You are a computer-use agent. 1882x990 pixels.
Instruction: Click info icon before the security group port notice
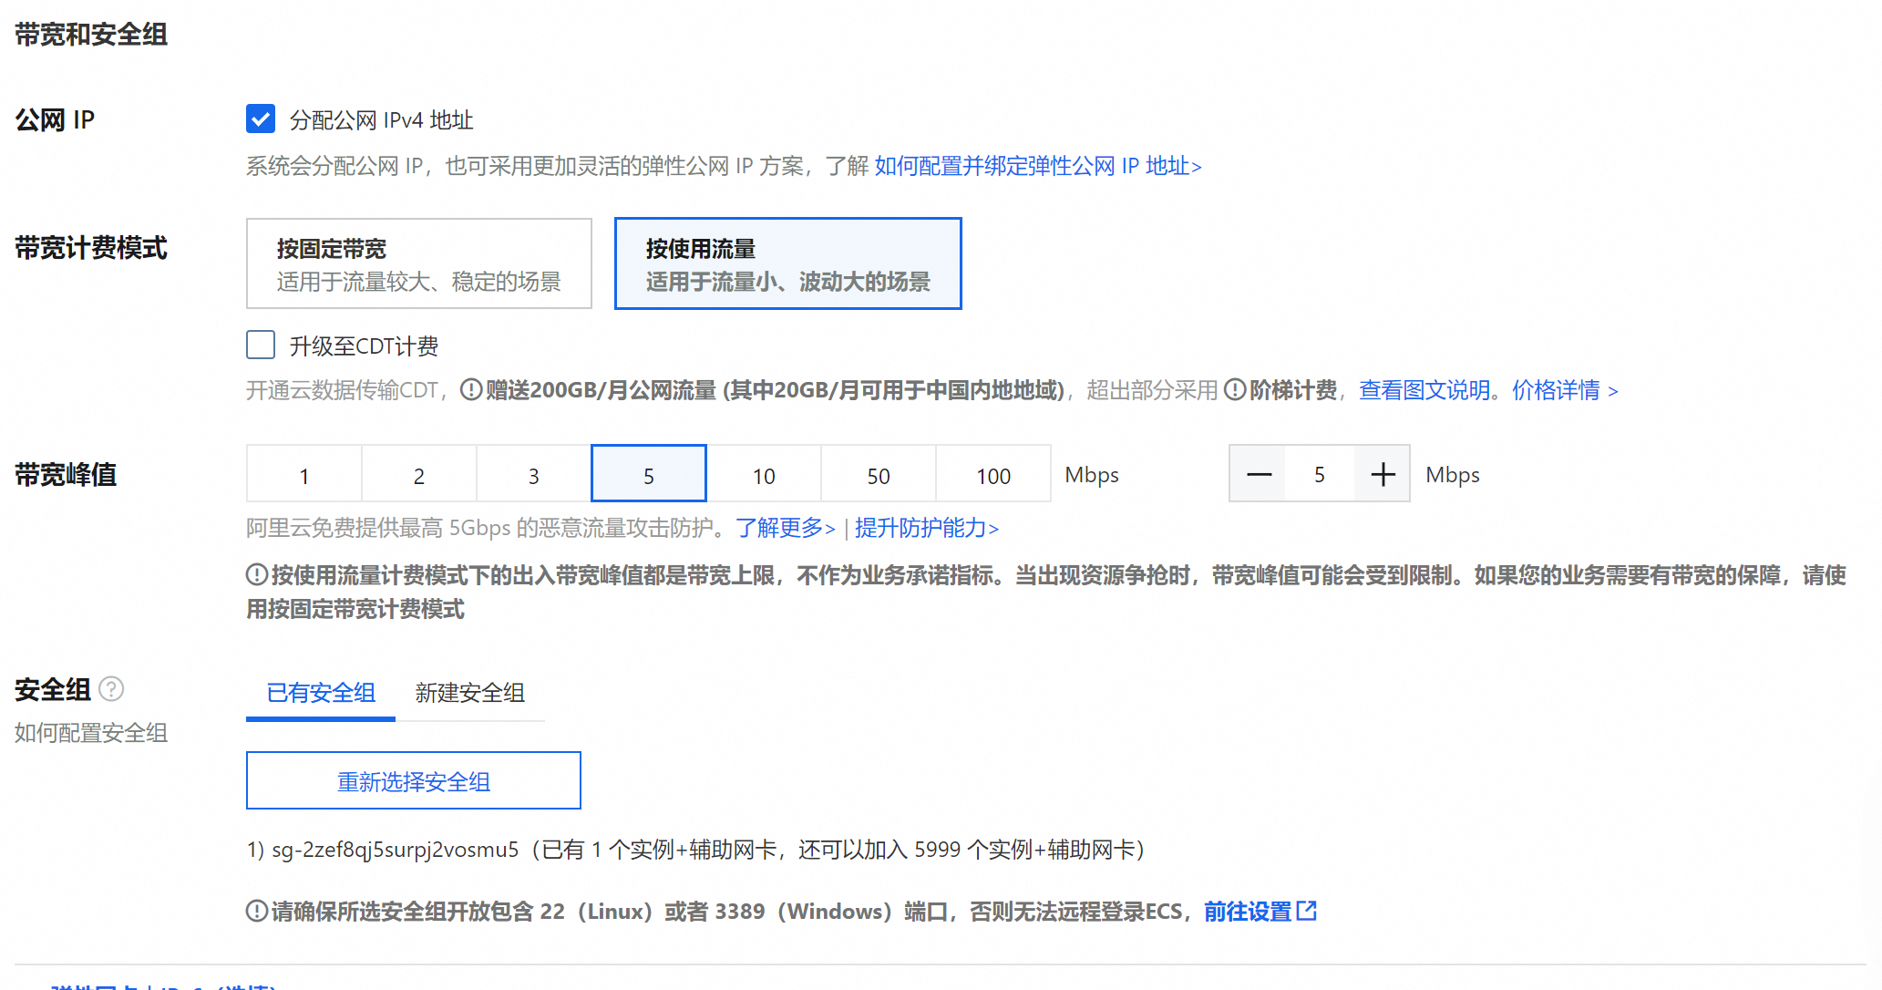[256, 911]
